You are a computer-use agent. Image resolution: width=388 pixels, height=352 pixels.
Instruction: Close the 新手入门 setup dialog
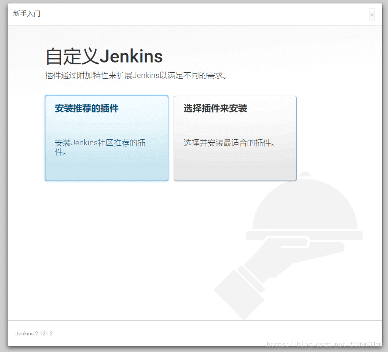click(x=372, y=15)
